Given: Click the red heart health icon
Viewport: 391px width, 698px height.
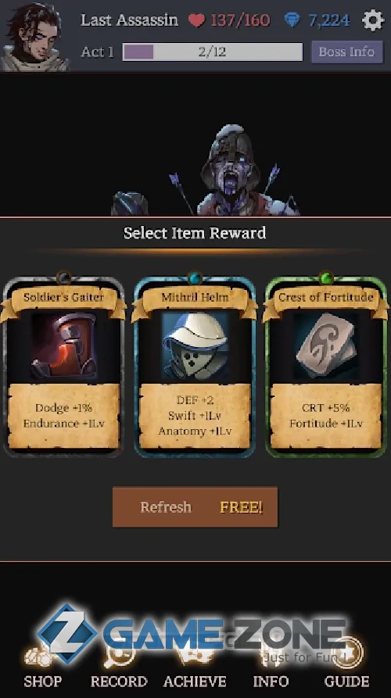Looking at the screenshot, I should tap(196, 20).
